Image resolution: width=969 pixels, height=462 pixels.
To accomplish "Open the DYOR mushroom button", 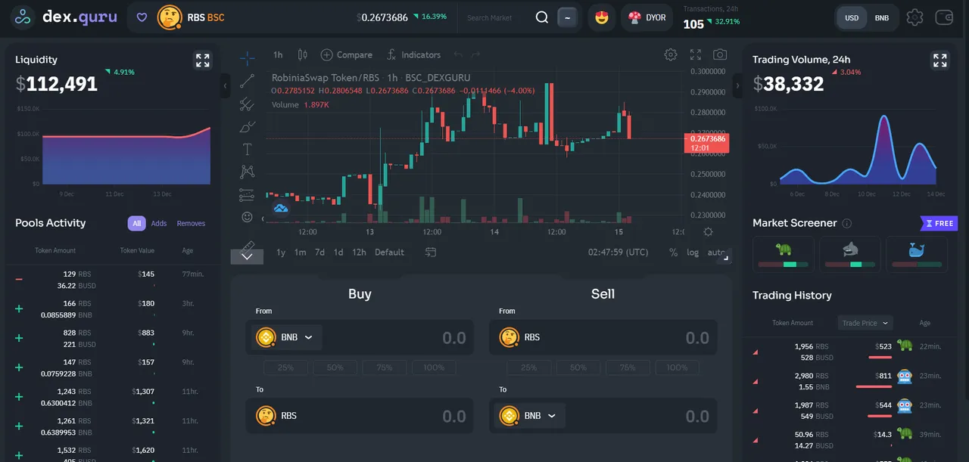I will pos(647,17).
